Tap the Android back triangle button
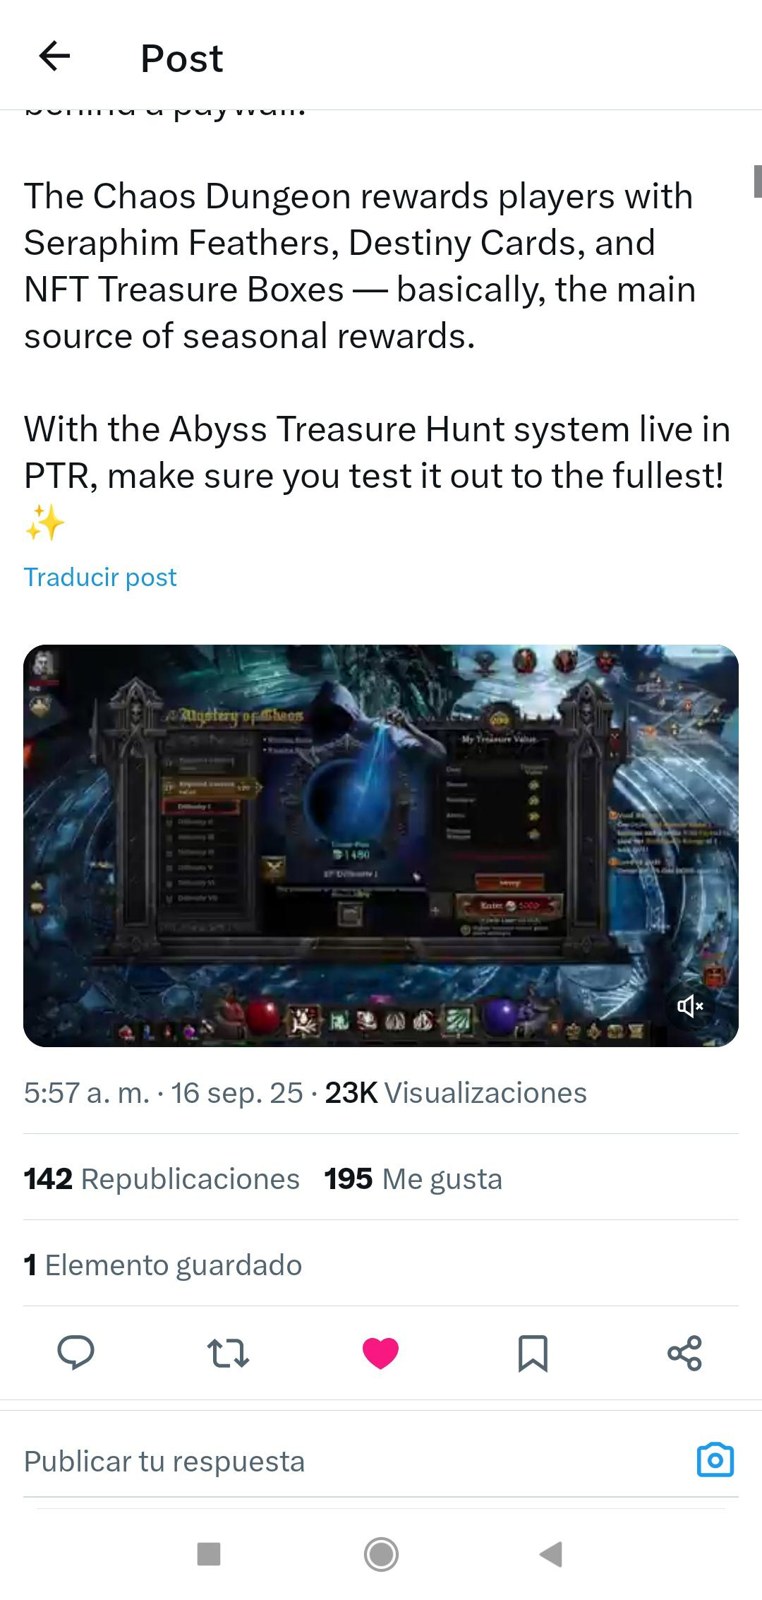 pos(551,1553)
